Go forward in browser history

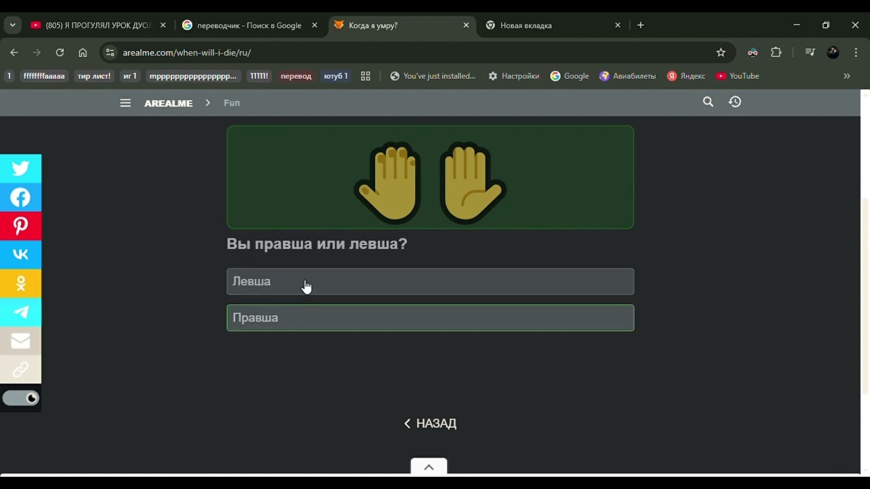coord(37,52)
